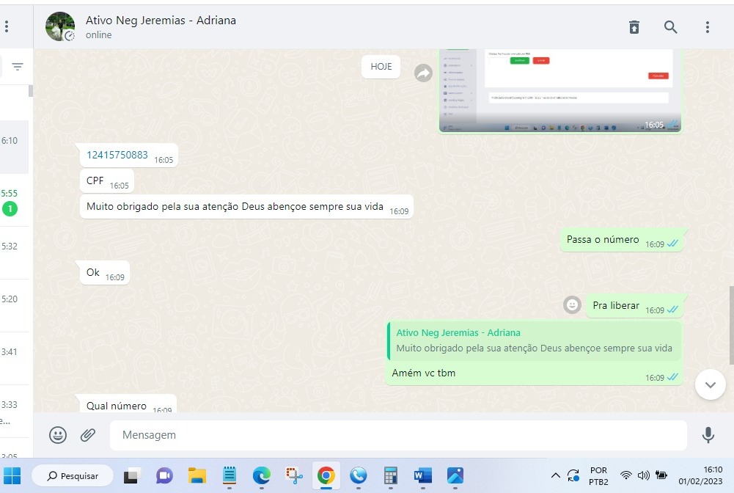734x493 pixels.
Task: Forward the shared screenshot image
Action: pyautogui.click(x=423, y=73)
